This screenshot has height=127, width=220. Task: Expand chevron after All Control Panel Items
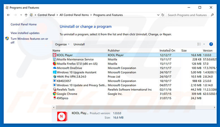pyautogui.click(x=91, y=15)
